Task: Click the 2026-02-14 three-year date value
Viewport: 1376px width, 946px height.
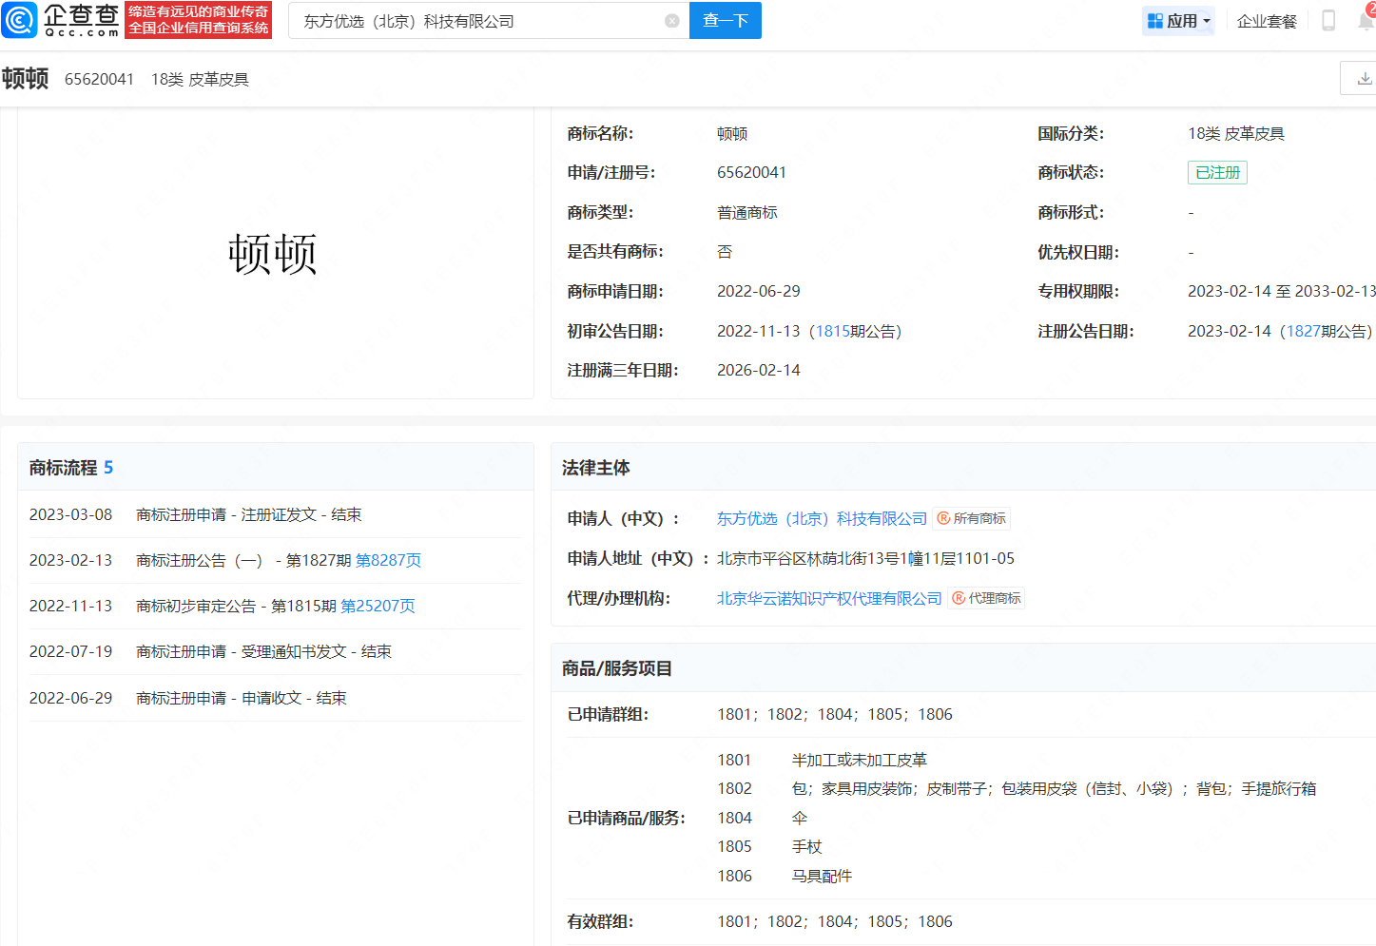Action: [759, 370]
